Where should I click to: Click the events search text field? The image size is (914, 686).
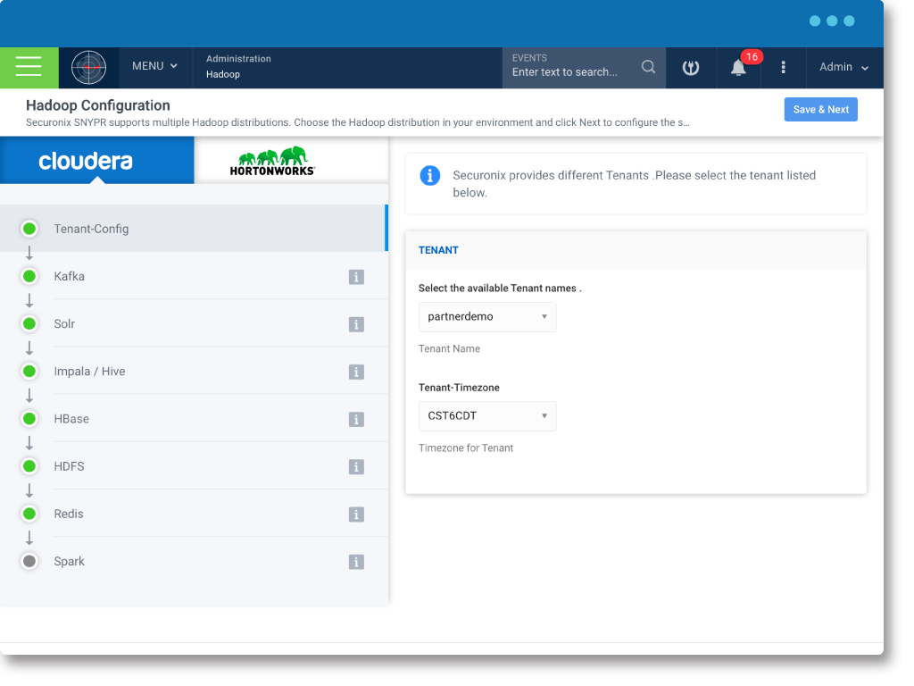click(x=571, y=72)
